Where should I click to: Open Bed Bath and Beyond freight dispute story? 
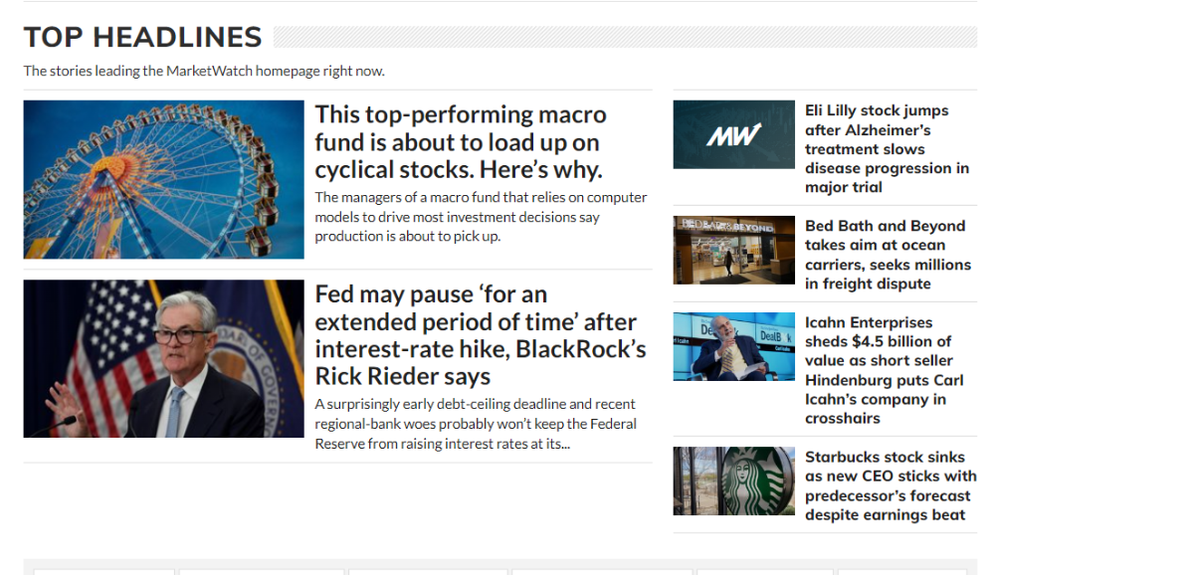[888, 255]
